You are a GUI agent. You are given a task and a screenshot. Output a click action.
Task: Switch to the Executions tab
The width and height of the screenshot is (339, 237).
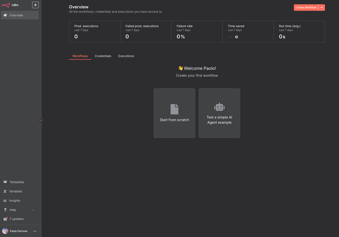click(x=126, y=56)
